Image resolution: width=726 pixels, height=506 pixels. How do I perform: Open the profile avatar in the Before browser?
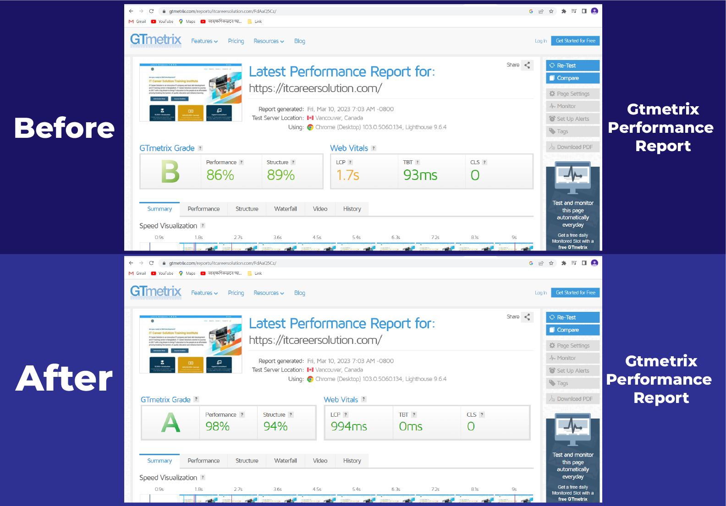[x=594, y=11]
